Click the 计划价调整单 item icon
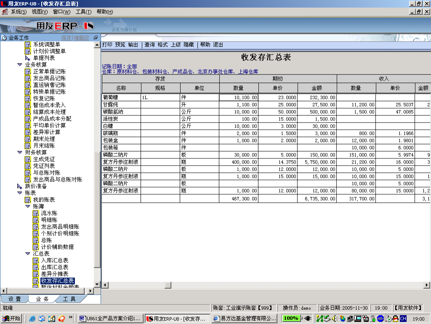This screenshot has height=324, width=431. point(28,51)
